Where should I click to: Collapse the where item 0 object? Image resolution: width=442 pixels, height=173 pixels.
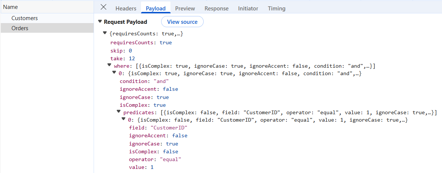point(114,72)
